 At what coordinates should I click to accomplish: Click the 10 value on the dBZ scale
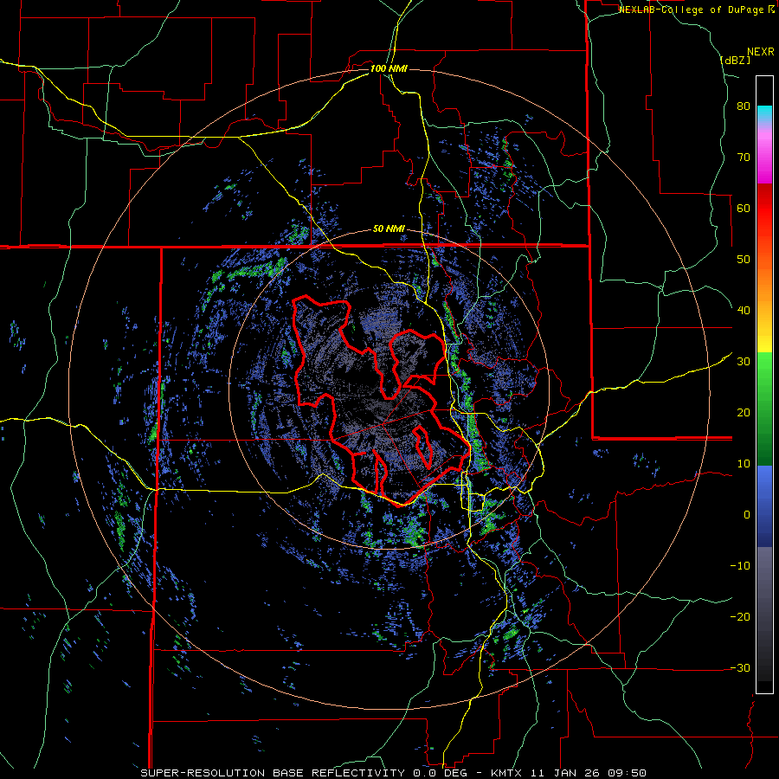point(744,464)
